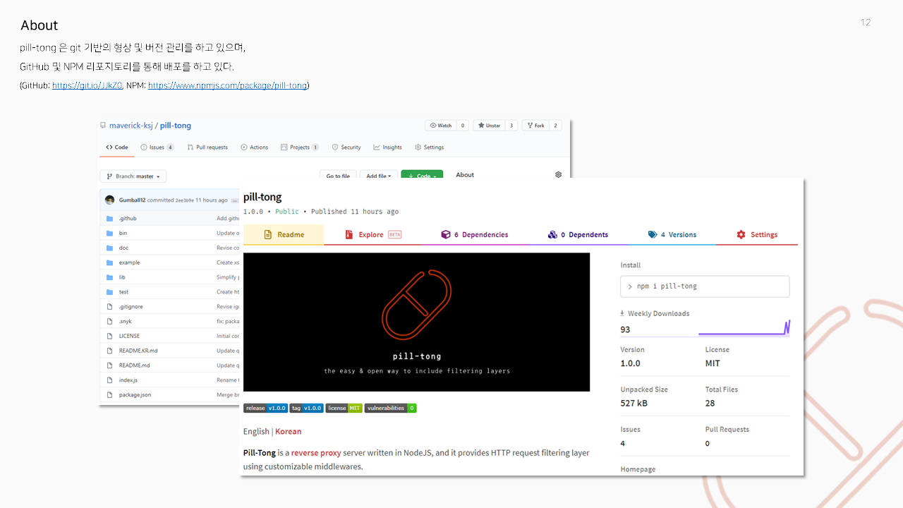Open the README.md file
903x508 pixels.
(x=134, y=365)
